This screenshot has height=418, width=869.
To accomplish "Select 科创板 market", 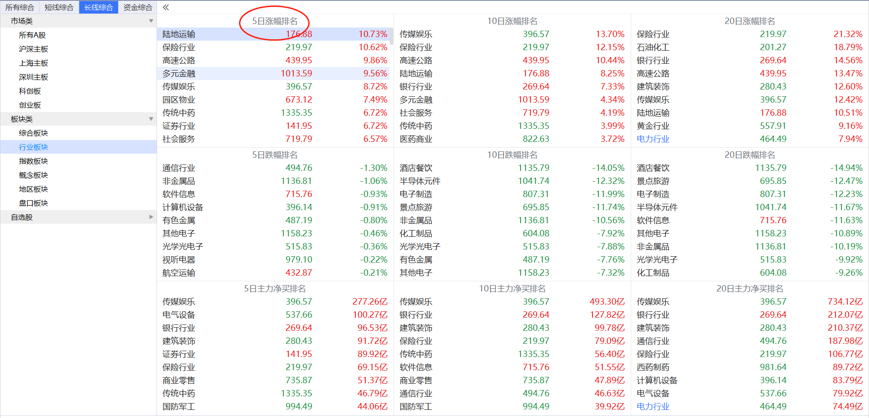I will [30, 91].
